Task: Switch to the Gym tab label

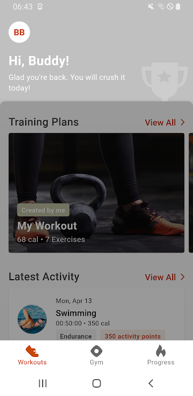Action: click(96, 362)
